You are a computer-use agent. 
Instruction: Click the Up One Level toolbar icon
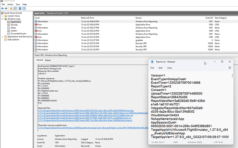coord(12,9)
